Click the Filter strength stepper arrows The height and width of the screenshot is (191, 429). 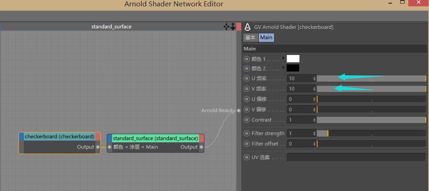click(314, 133)
